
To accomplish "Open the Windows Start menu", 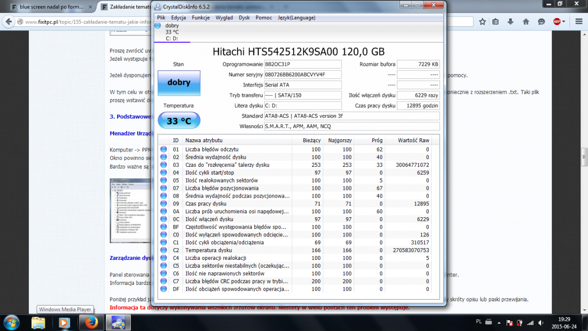I will coord(11,322).
